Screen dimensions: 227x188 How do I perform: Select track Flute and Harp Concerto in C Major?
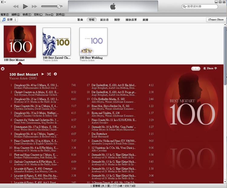click(x=43, y=156)
